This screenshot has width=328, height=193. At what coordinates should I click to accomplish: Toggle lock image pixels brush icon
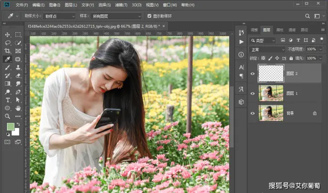click(x=270, y=58)
